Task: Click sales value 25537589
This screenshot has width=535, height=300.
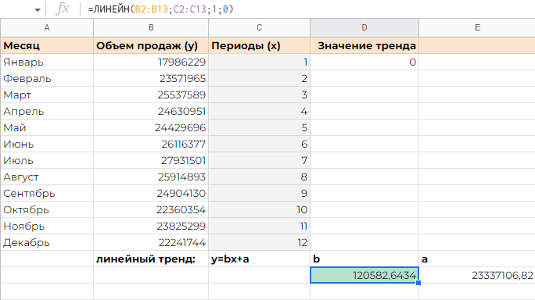Action: tap(151, 95)
